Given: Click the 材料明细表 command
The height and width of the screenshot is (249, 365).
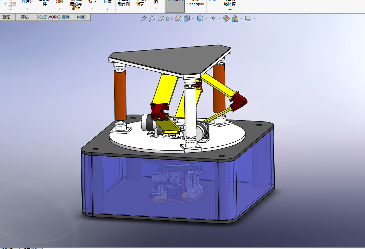Looking at the screenshot, I should click(140, 3).
